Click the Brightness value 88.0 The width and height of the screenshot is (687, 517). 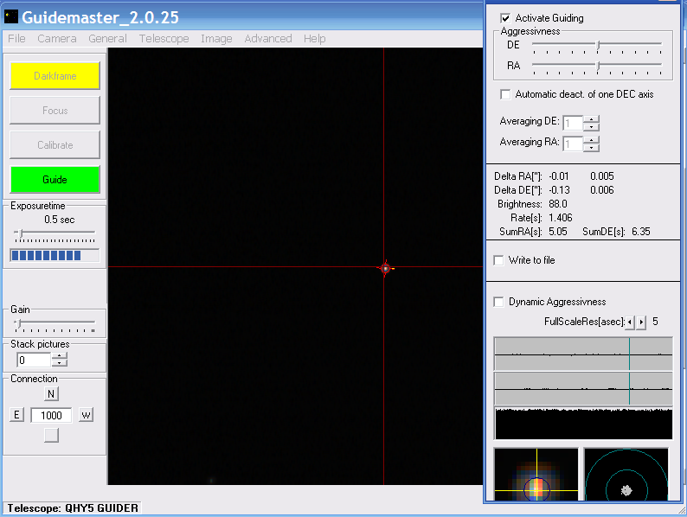click(x=558, y=204)
